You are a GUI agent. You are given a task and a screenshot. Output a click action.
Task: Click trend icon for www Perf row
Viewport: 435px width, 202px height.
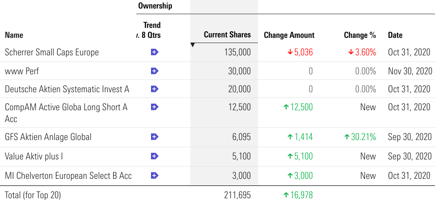click(154, 71)
